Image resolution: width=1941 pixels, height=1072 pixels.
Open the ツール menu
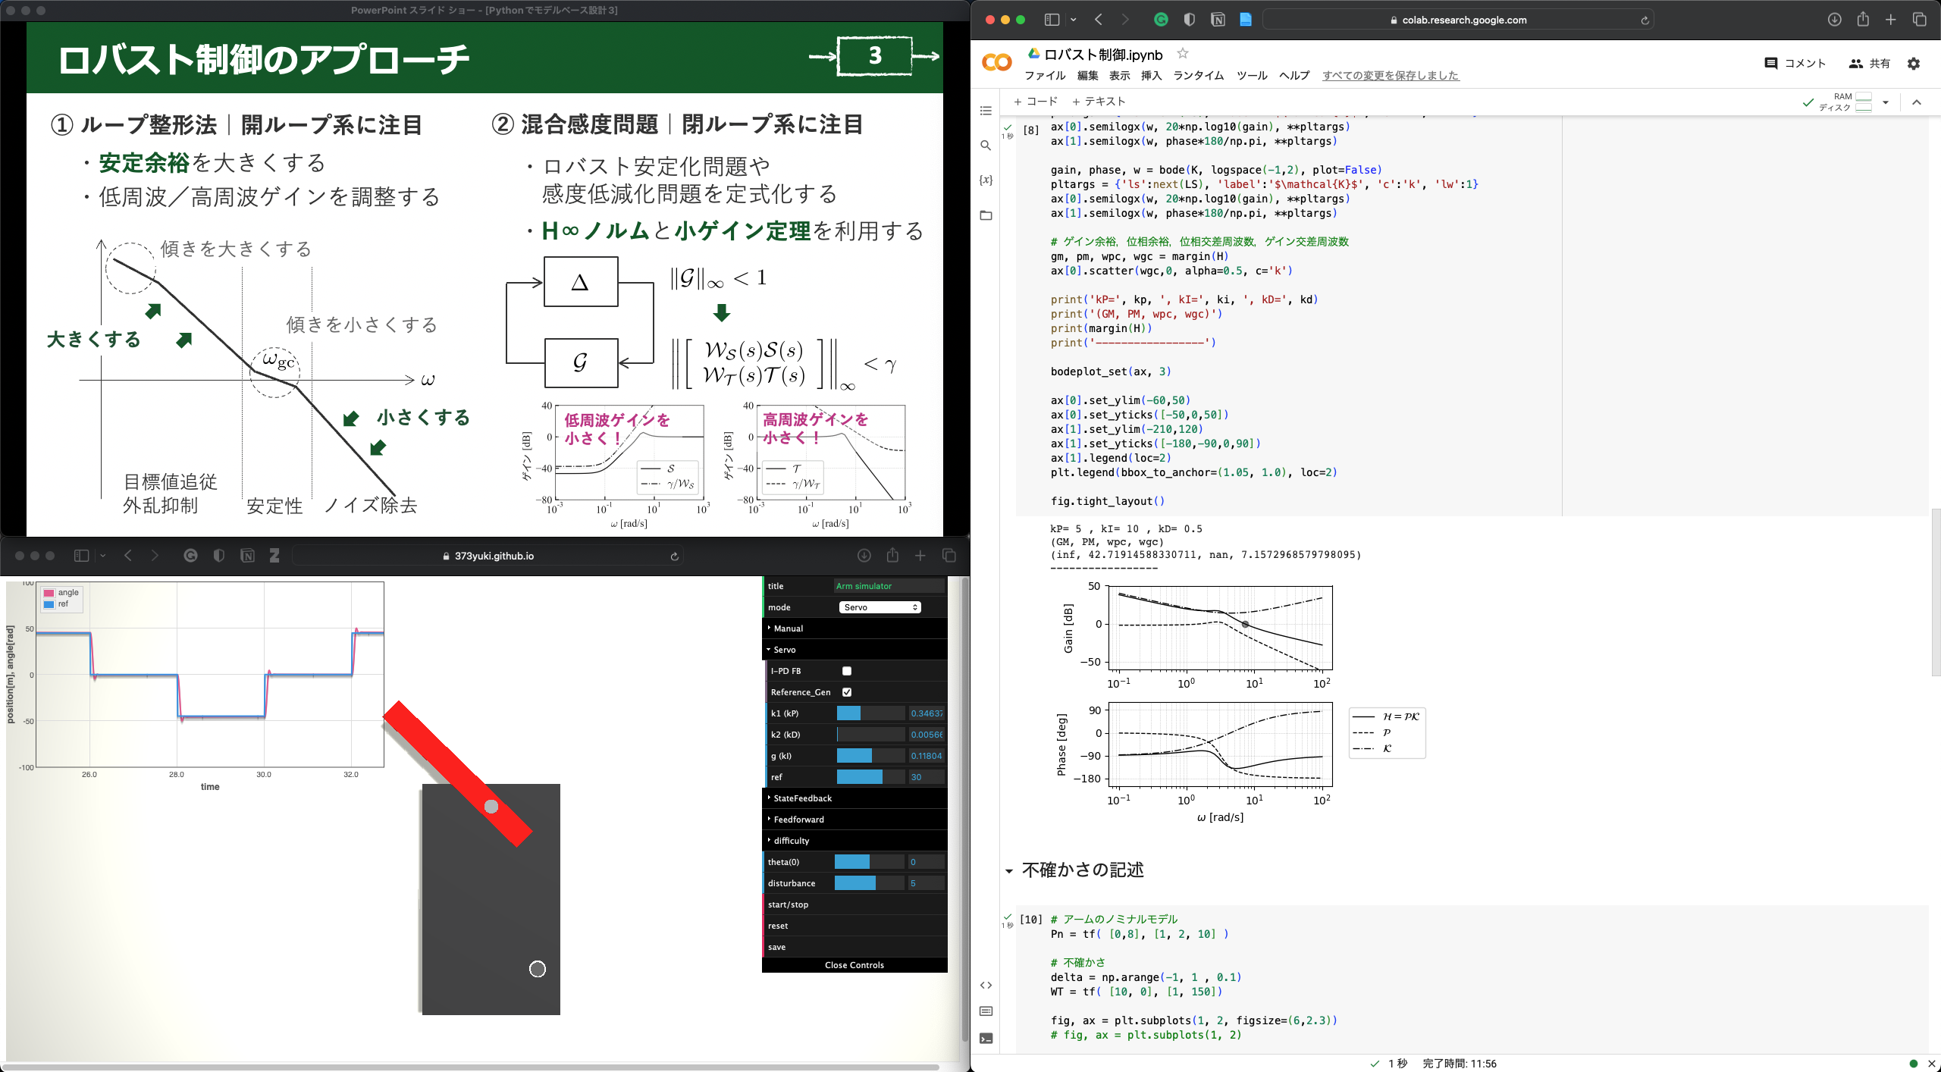[1251, 76]
